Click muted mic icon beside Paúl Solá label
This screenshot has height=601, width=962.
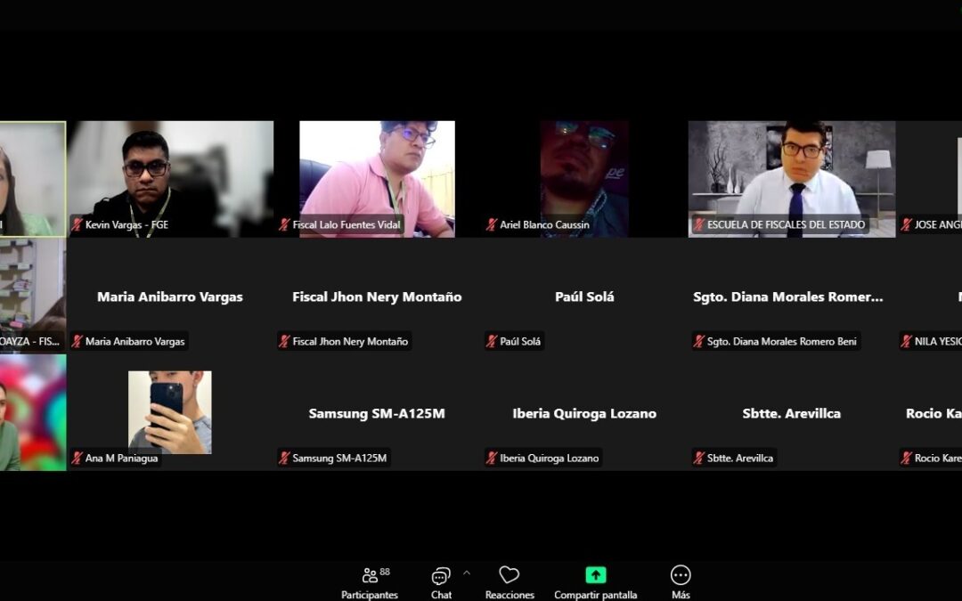pos(492,342)
